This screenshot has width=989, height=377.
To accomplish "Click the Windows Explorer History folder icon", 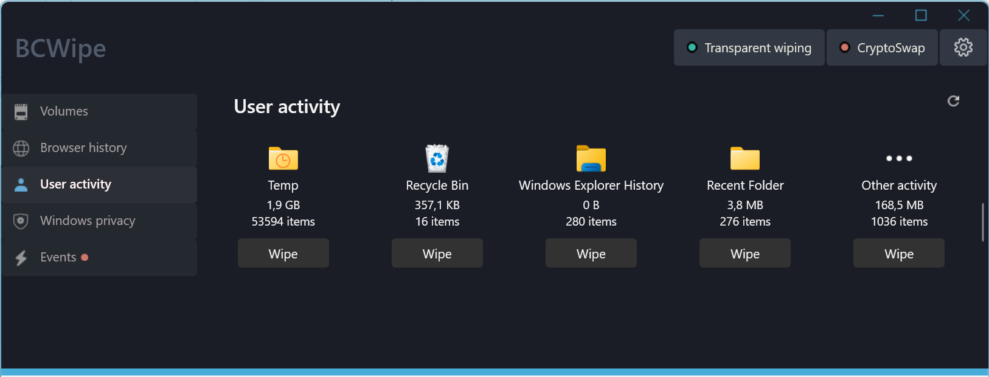I will [591, 158].
